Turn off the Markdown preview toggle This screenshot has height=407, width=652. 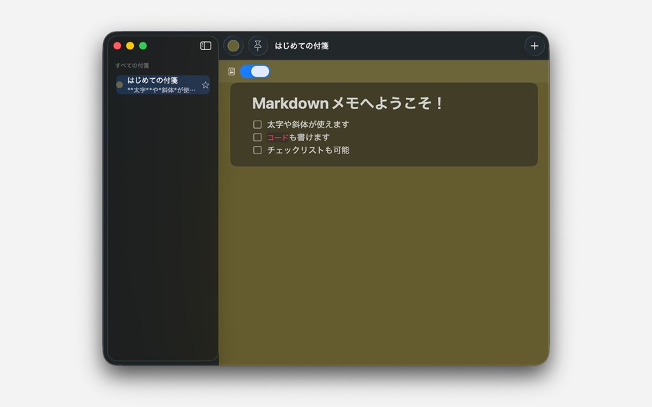255,71
